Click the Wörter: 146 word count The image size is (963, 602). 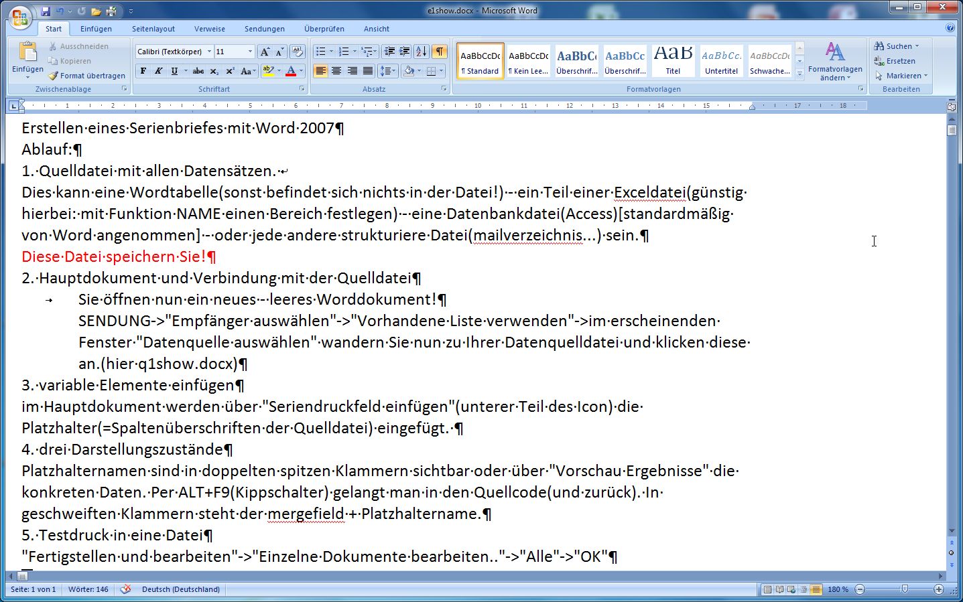[x=88, y=589]
